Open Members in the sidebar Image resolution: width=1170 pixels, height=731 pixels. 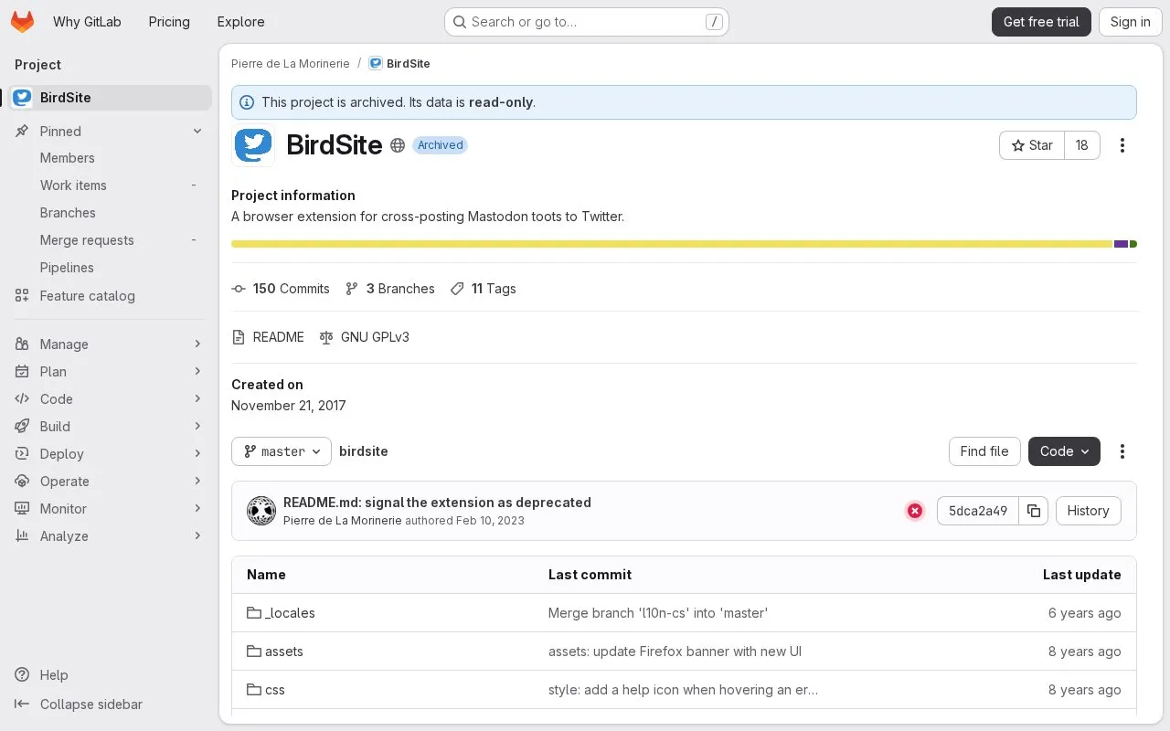(110, 158)
